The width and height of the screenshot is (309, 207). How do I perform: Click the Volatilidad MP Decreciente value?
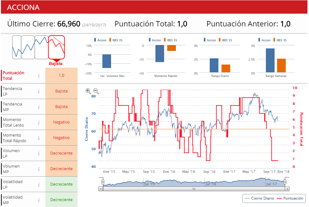[61, 200]
